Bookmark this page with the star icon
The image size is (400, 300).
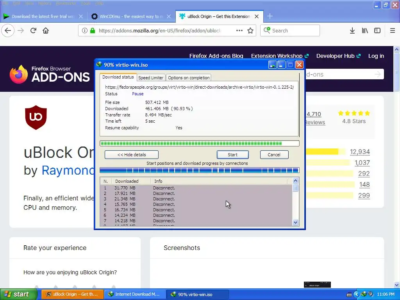pos(250,30)
